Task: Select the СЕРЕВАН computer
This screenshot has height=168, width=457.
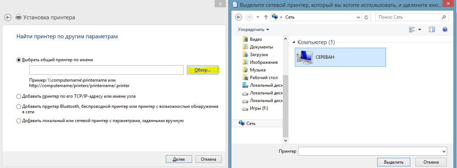Action: [x=340, y=57]
